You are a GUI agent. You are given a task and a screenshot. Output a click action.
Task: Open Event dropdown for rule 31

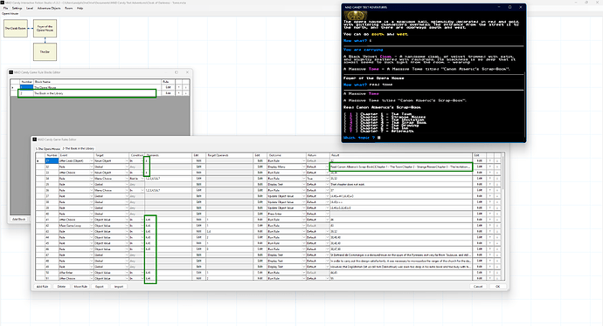[x=92, y=160]
